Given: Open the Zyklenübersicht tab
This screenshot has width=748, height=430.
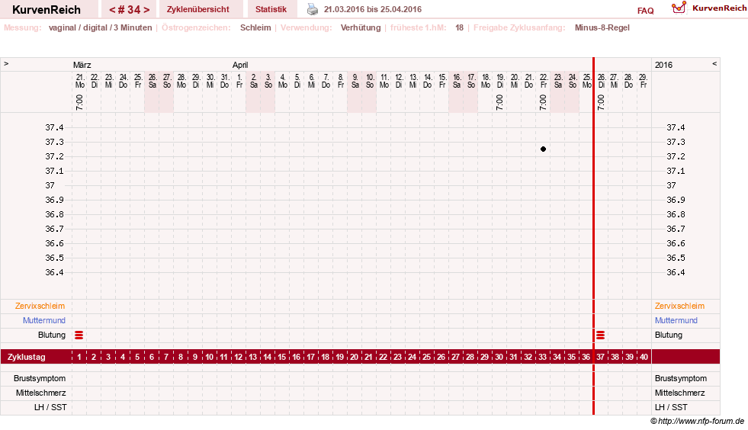Looking at the screenshot, I should (x=198, y=9).
